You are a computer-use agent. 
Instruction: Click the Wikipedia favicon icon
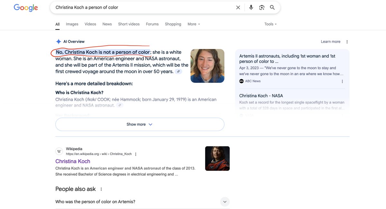tap(59, 152)
